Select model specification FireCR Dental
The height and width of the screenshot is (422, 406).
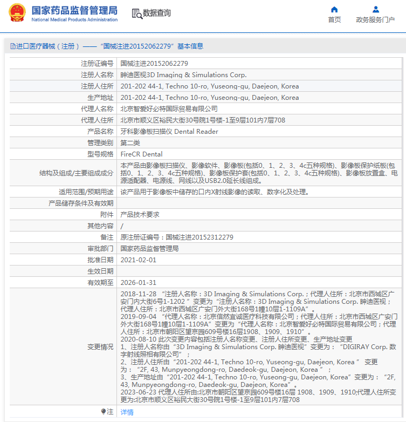141,154
